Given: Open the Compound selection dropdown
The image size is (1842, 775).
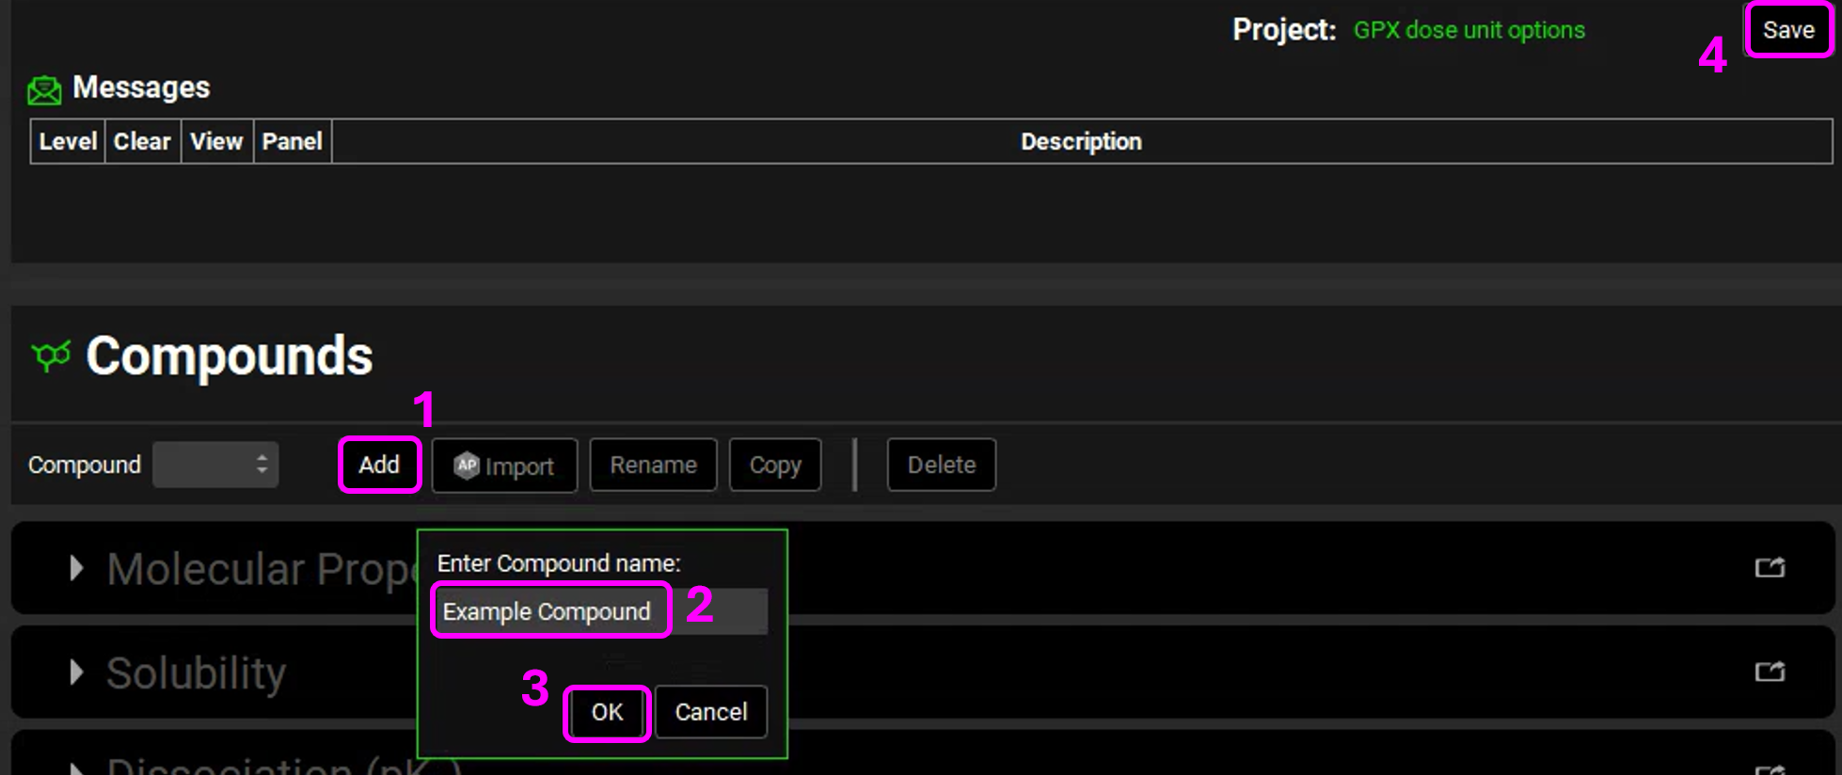Looking at the screenshot, I should [215, 465].
